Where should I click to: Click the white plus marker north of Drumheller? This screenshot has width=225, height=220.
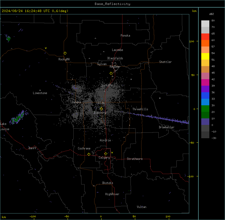[x=160, y=98]
